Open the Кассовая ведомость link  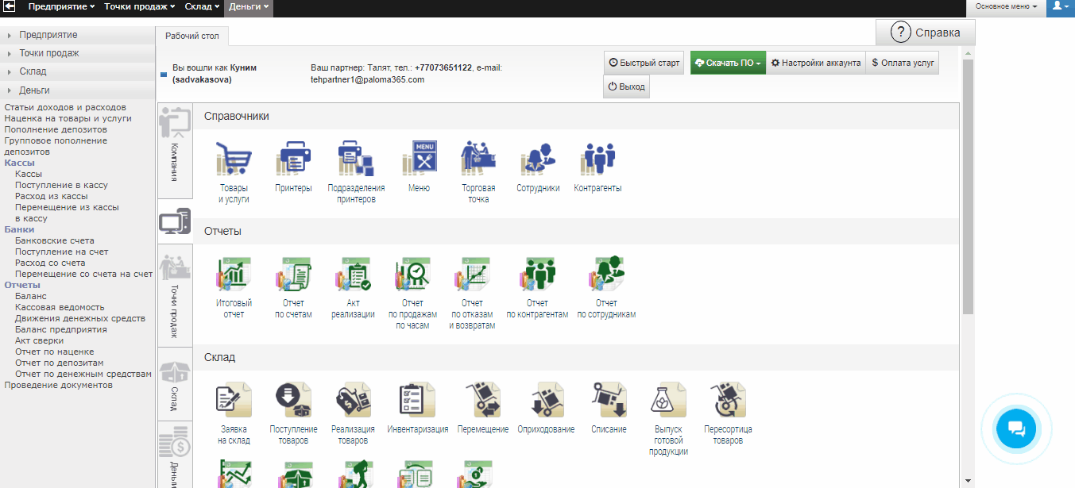[x=60, y=307]
